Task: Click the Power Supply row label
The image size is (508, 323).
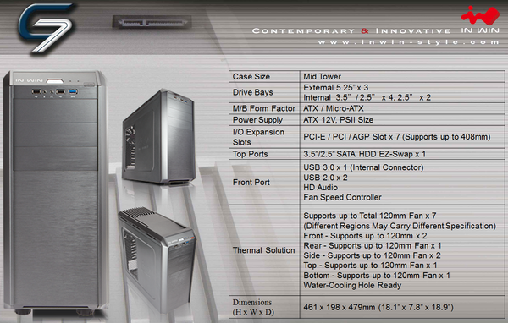Action: pyautogui.click(x=257, y=120)
